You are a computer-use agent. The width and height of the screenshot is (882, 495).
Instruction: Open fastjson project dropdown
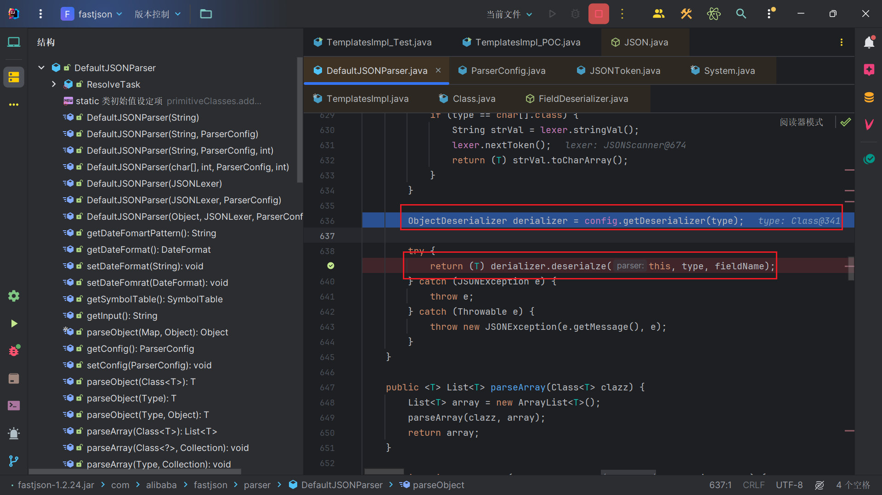point(92,14)
